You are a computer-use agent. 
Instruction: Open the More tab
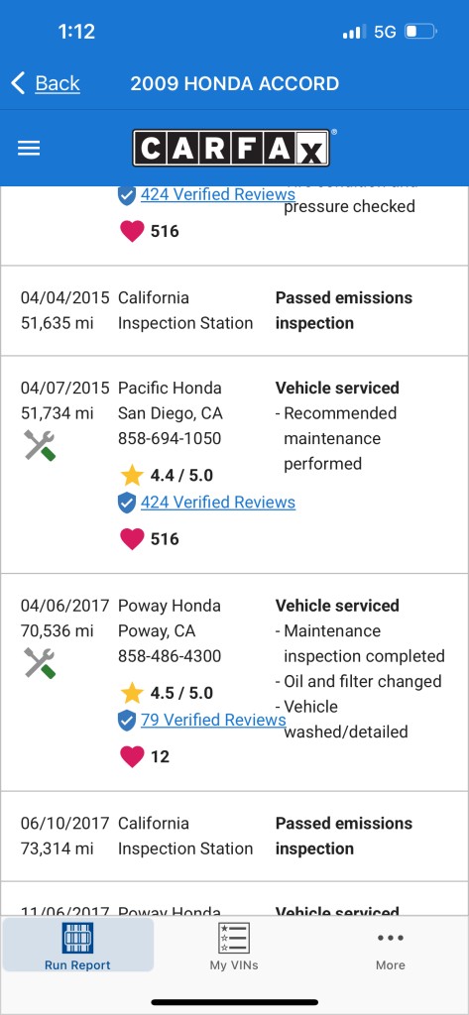(x=391, y=947)
